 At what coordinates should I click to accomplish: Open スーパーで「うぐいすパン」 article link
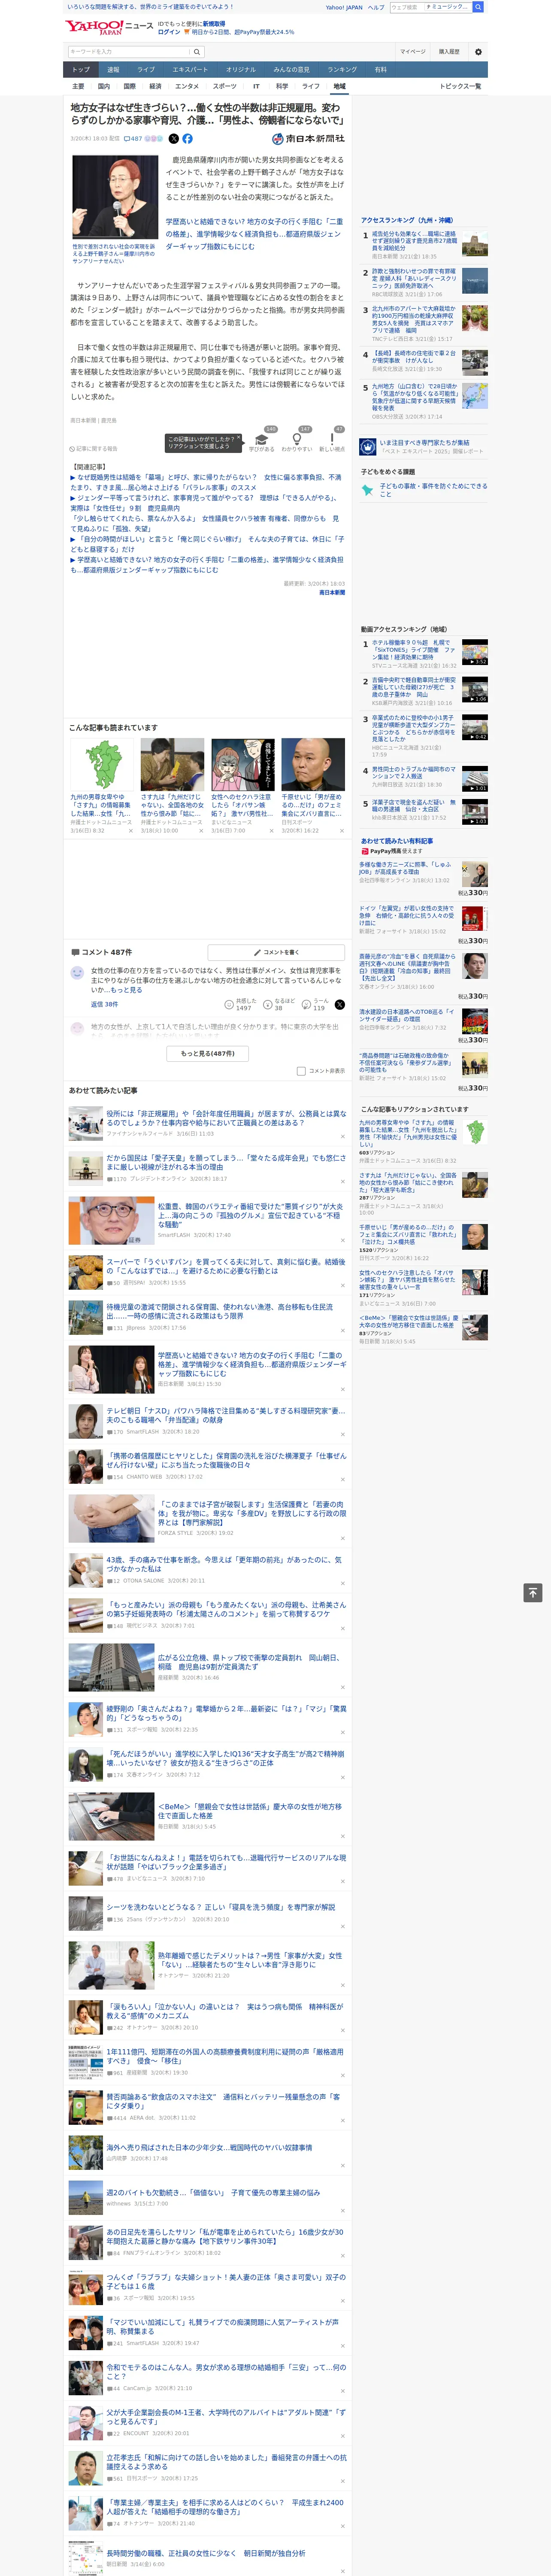[226, 1266]
